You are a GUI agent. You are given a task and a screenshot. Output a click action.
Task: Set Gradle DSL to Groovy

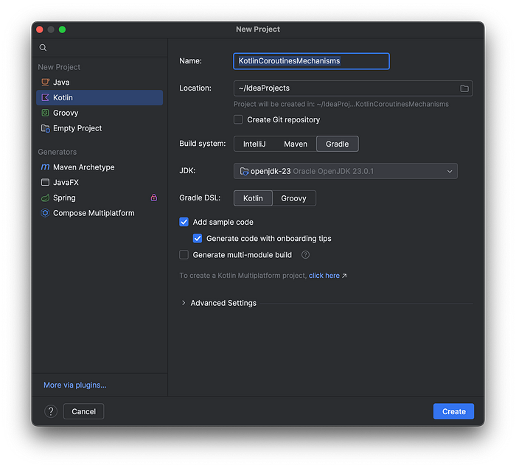coord(293,198)
